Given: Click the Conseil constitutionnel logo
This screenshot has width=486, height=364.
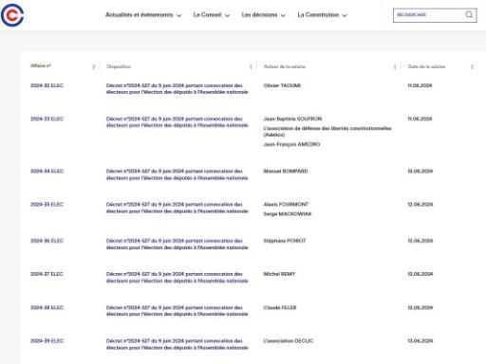Looking at the screenshot, I should pyautogui.click(x=12, y=15).
